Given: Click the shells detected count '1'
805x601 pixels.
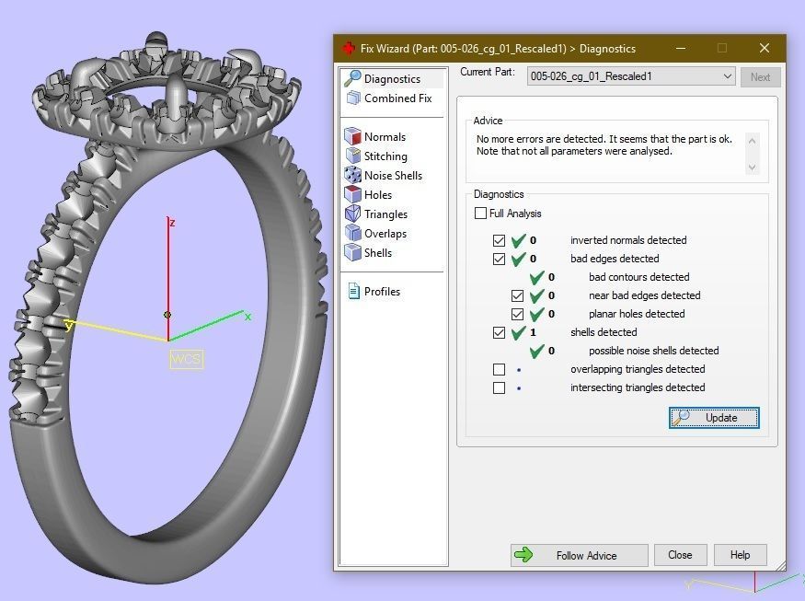Looking at the screenshot, I should point(533,332).
